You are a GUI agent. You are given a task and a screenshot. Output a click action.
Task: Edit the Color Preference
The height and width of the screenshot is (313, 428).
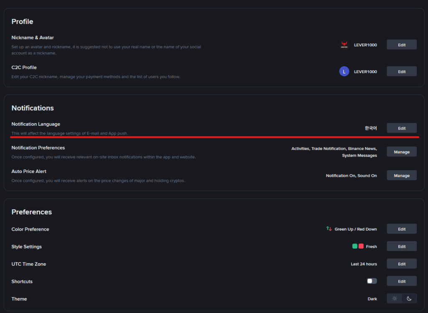pyautogui.click(x=401, y=229)
